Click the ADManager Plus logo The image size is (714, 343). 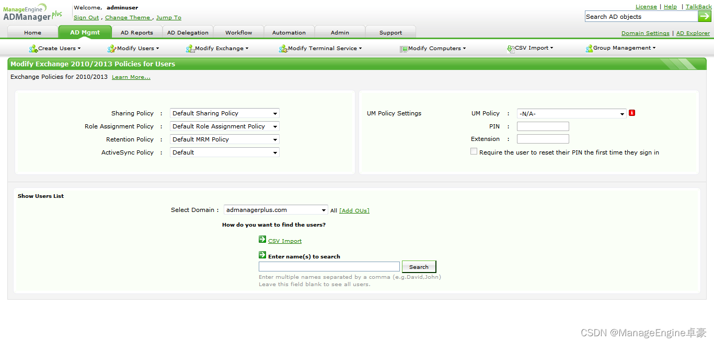point(33,13)
